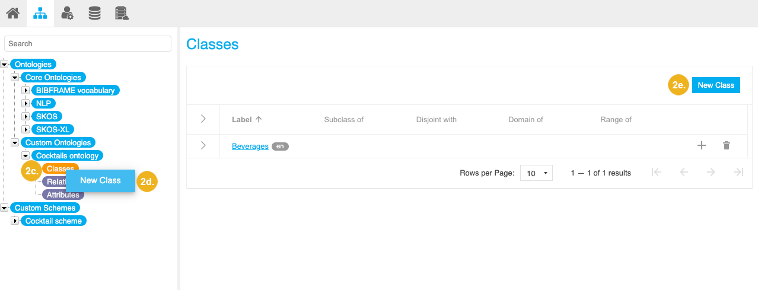This screenshot has height=290, width=758.
Task: Select the Attributes tree item
Action: 63,195
